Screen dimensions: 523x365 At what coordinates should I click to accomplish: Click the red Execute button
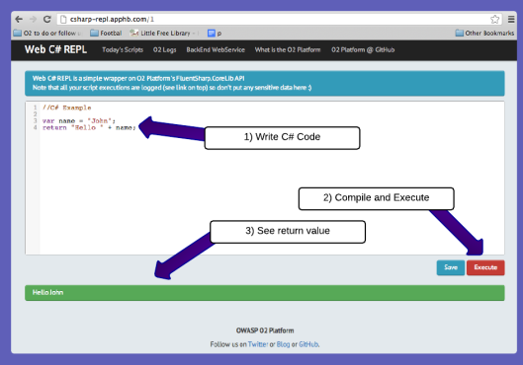pos(485,267)
